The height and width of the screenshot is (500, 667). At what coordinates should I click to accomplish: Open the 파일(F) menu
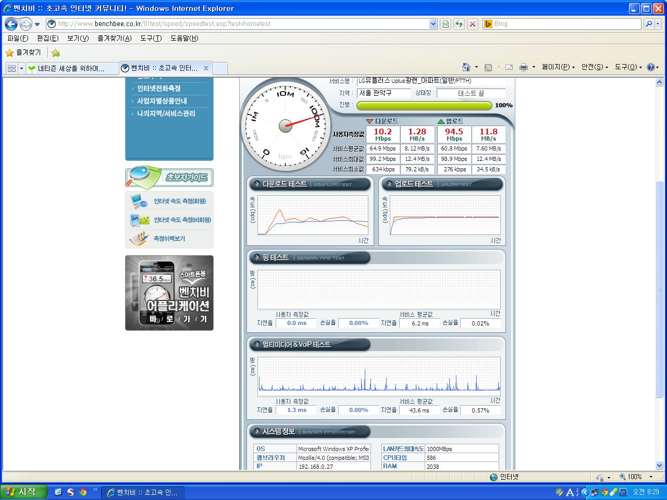[18, 38]
